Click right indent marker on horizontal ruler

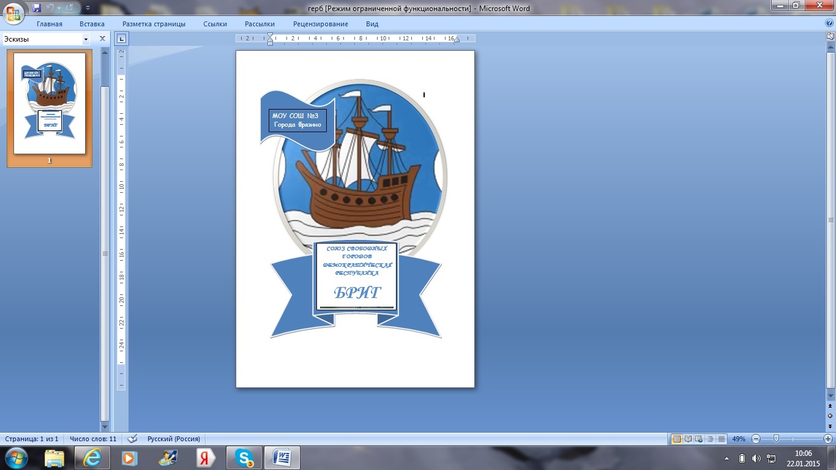point(456,40)
